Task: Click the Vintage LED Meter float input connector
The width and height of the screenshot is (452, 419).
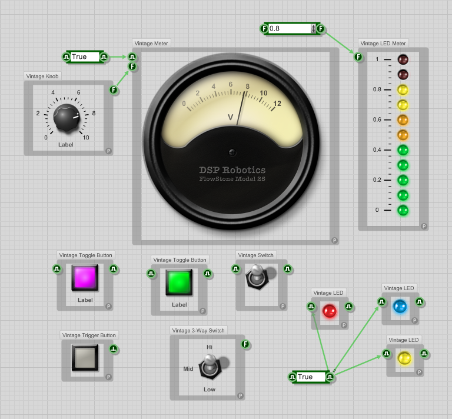Action: click(x=358, y=56)
